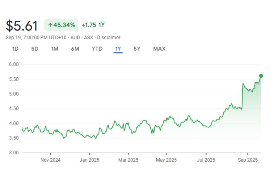
Task: Click the +1.75 1Y change text
Action: click(x=93, y=25)
